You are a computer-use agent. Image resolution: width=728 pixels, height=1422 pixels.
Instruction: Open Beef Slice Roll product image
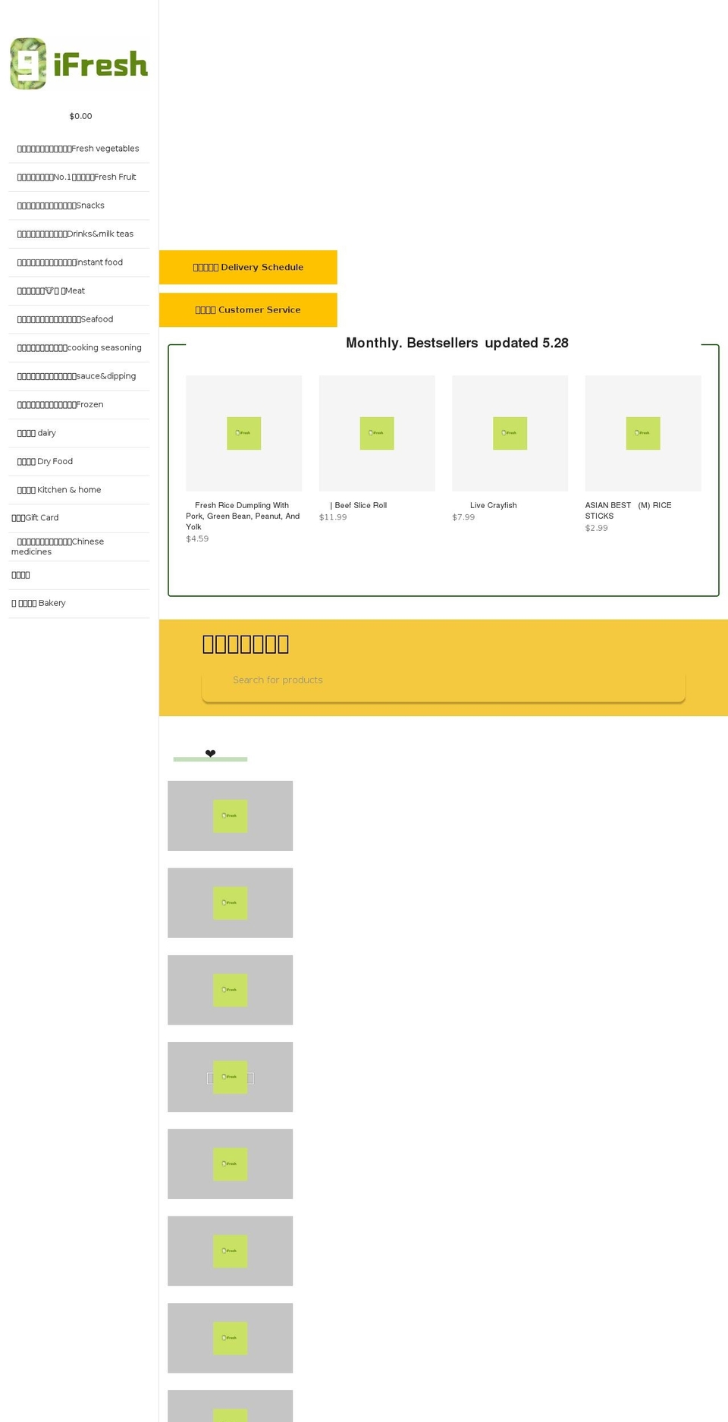click(377, 433)
